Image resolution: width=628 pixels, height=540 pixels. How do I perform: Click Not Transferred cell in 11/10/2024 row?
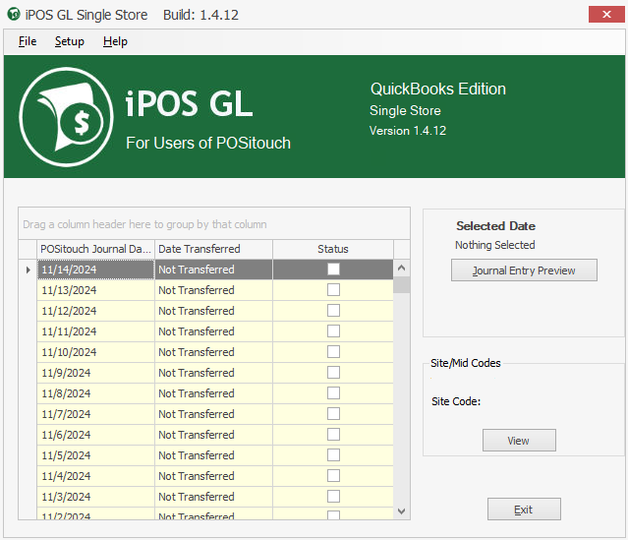point(214,352)
